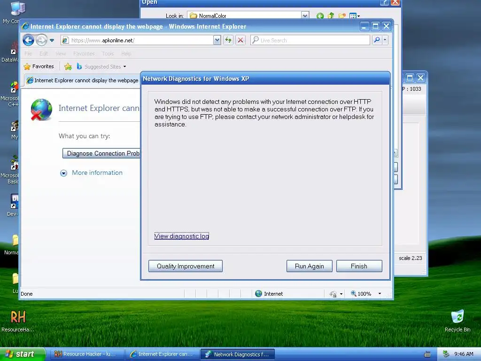Open the File menu in Internet Explorer
The image size is (481, 361).
pos(28,54)
